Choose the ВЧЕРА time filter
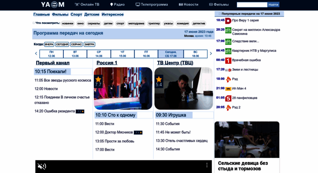The width and height of the screenshot is (318, 173). point(49,44)
